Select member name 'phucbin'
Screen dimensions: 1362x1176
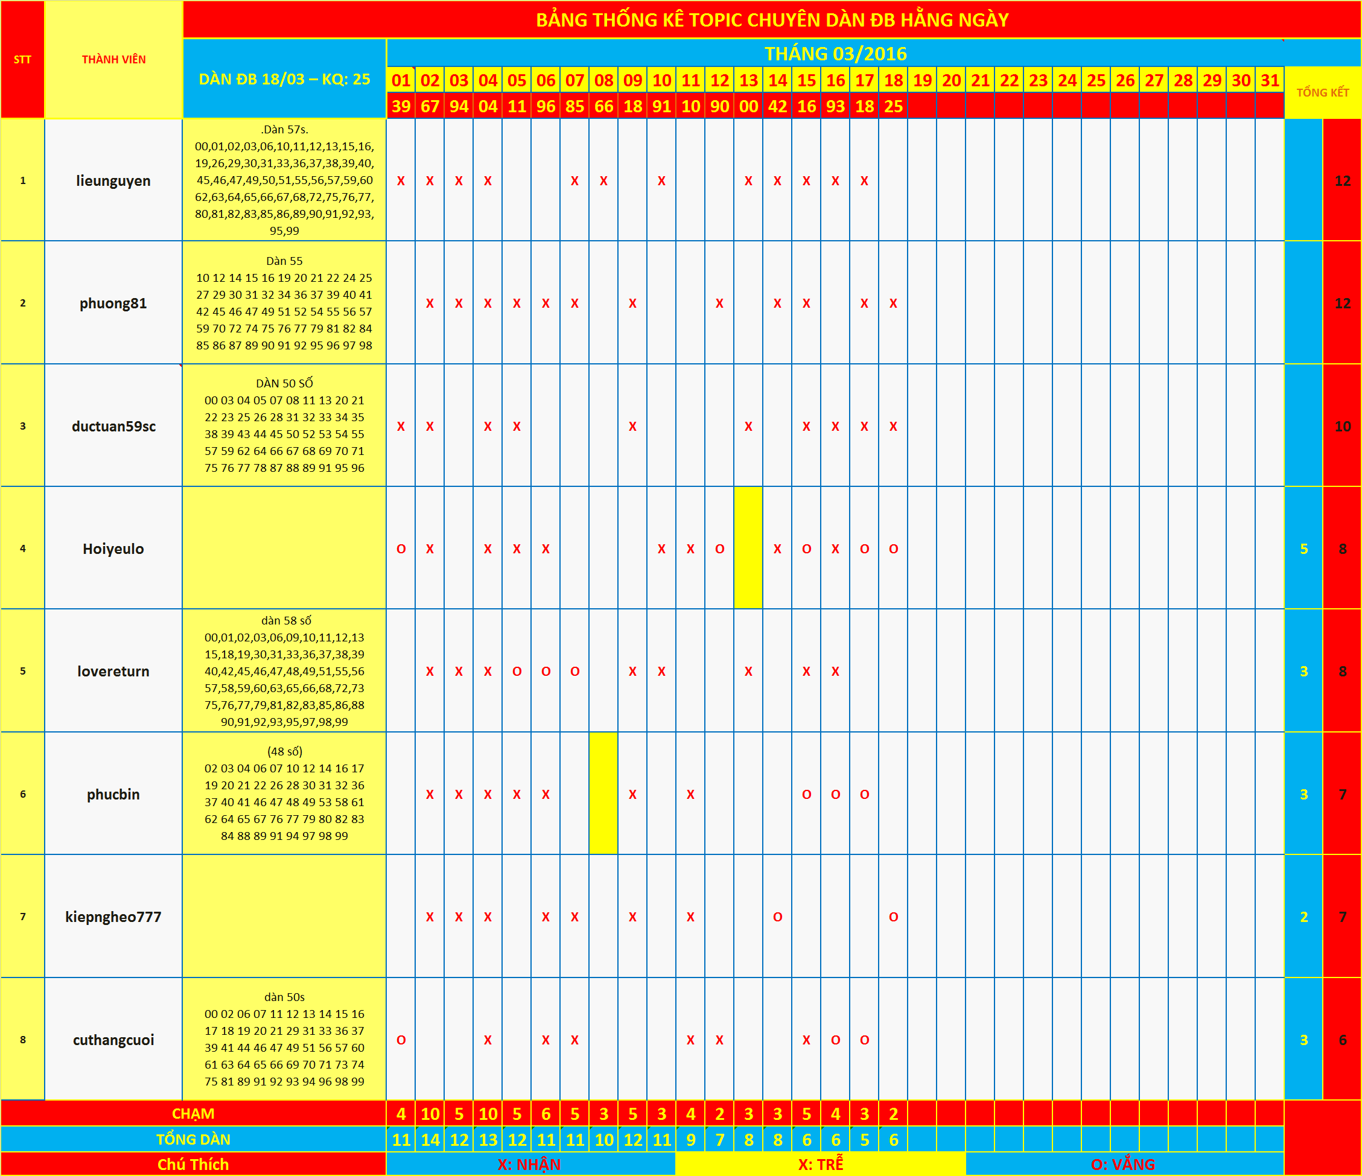(x=113, y=794)
